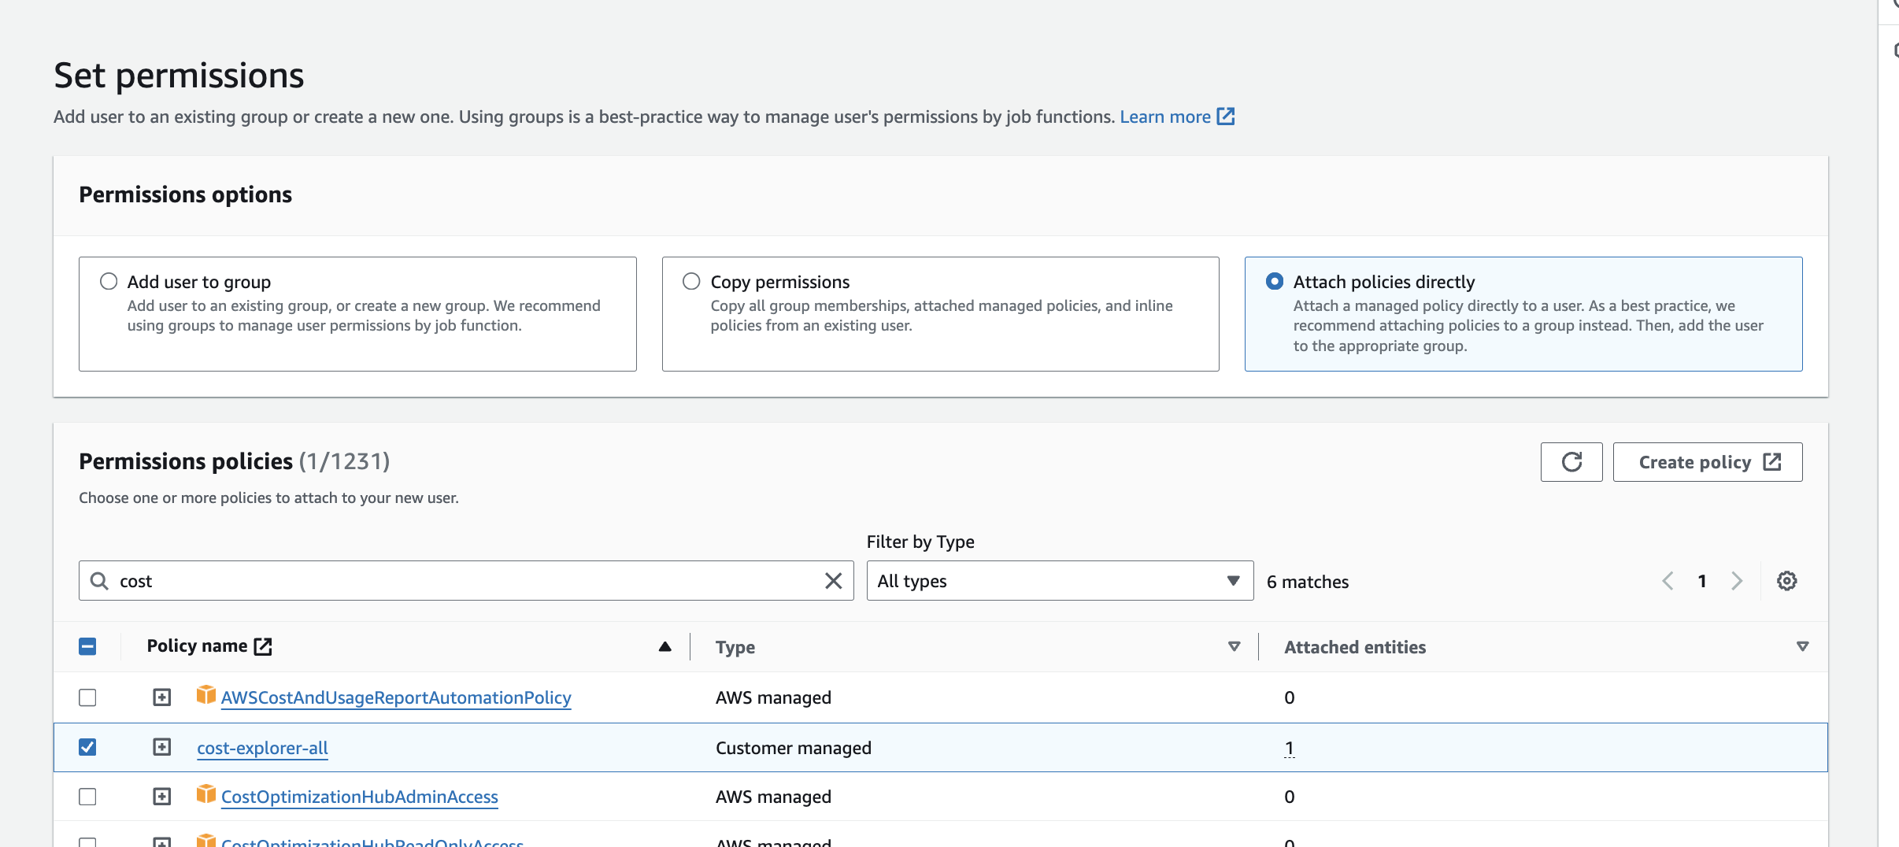Image resolution: width=1899 pixels, height=847 pixels.
Task: Select the Copy permissions option
Action: (x=691, y=282)
